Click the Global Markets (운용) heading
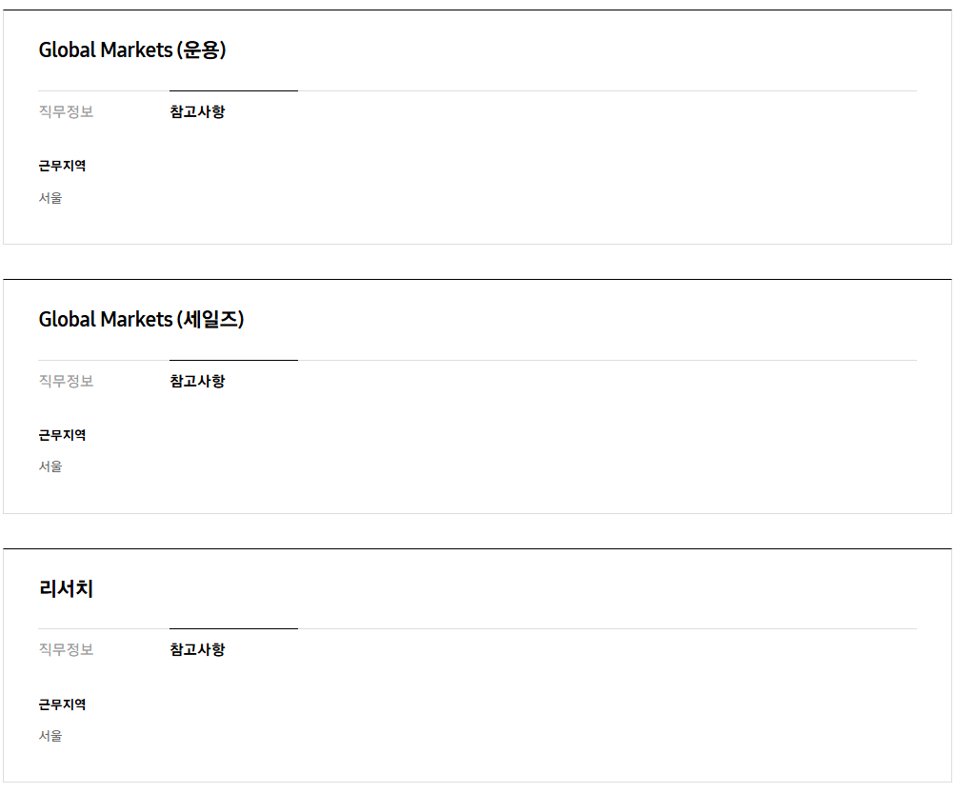The width and height of the screenshot is (956, 793). pos(132,50)
